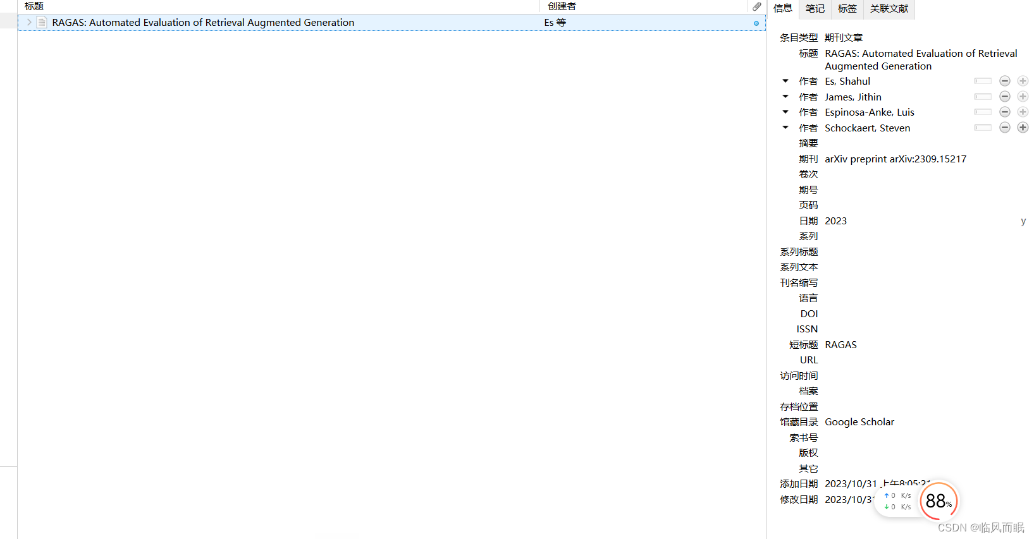This screenshot has height=539, width=1034.
Task: Remove author James, Jithin with minus icon
Action: coord(1005,97)
